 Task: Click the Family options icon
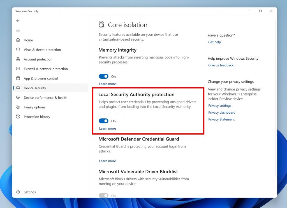[18, 107]
